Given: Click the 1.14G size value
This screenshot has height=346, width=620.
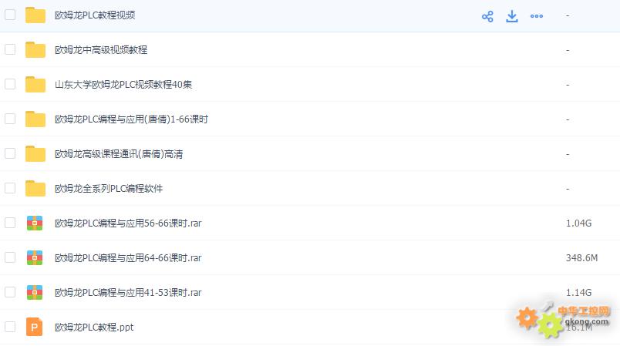Looking at the screenshot, I should click(x=578, y=293).
